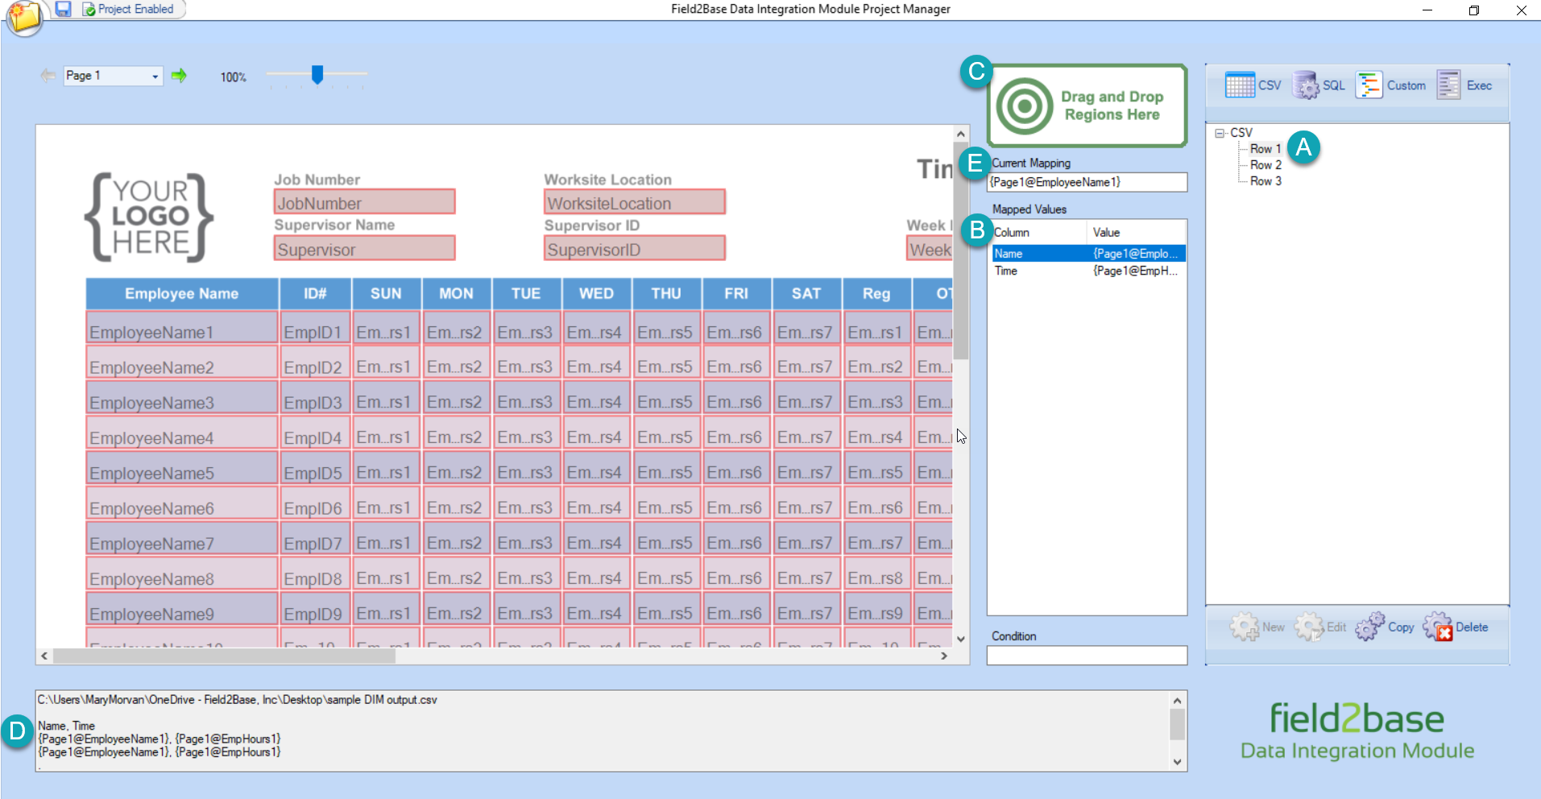
Task: Click the ID# column header
Action: [315, 294]
